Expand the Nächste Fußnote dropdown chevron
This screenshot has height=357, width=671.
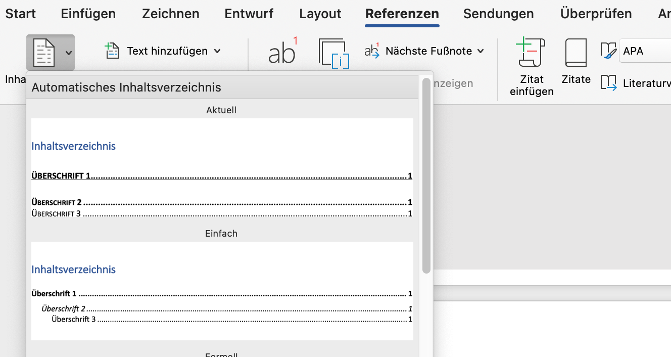pyautogui.click(x=481, y=51)
